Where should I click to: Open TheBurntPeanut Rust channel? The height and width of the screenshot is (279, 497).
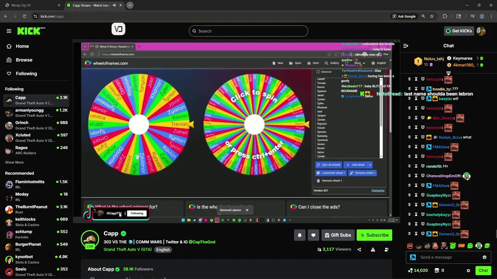pos(36,209)
